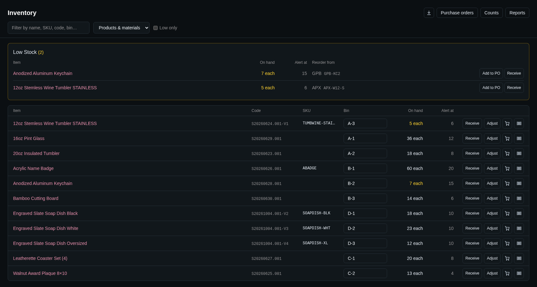The height and width of the screenshot is (287, 537).
Task: Click cart icon for 20oz Insulated Tumbler
Action: 507,153
